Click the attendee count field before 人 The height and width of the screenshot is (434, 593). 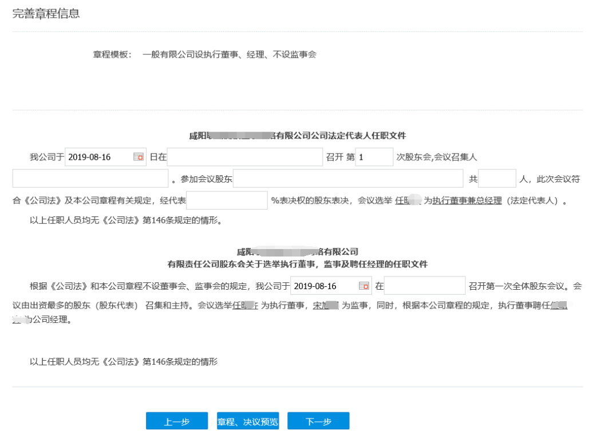[497, 178]
